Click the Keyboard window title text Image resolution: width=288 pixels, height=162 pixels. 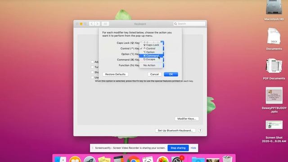(x=140, y=24)
